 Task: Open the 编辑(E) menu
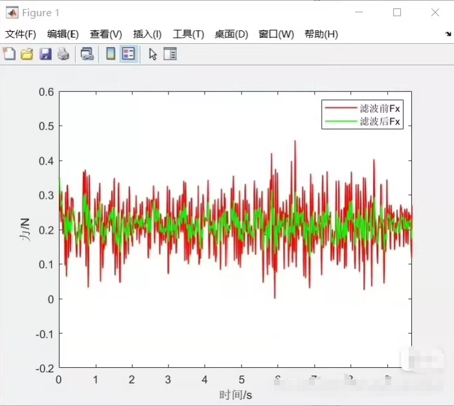[63, 34]
